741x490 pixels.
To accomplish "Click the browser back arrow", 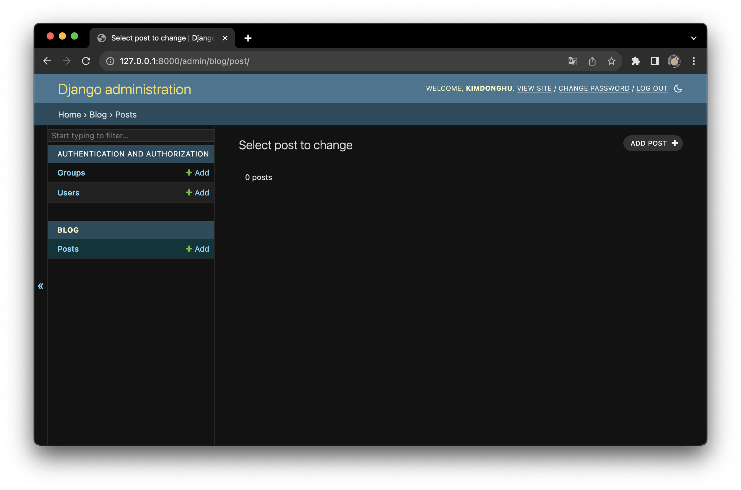I will pos(47,61).
